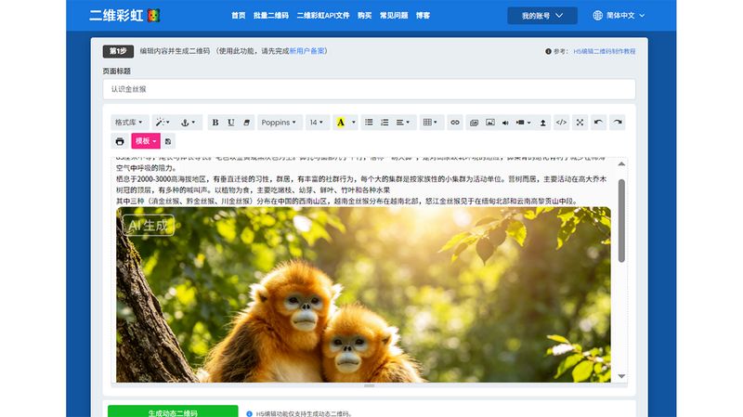Open the font size 14 dropdown

coord(317,123)
